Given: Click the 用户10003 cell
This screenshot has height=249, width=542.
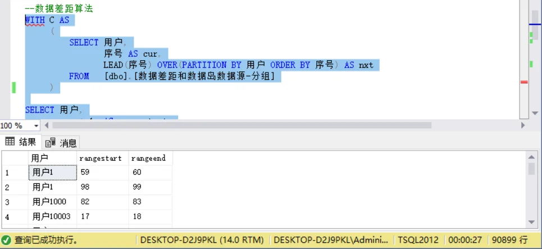Looking at the screenshot, I should pos(52,216).
